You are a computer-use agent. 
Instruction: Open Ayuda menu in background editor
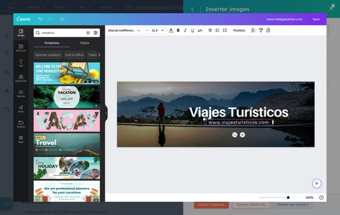108,7
